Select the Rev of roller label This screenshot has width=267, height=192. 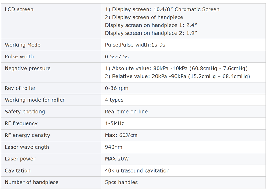coord(20,88)
